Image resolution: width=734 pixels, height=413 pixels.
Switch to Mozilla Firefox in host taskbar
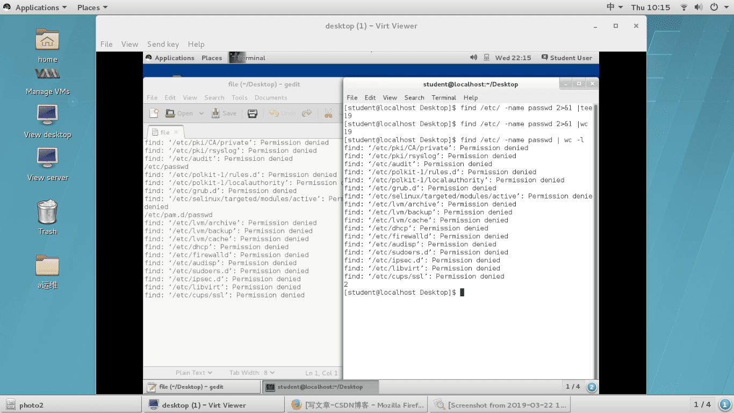click(357, 405)
